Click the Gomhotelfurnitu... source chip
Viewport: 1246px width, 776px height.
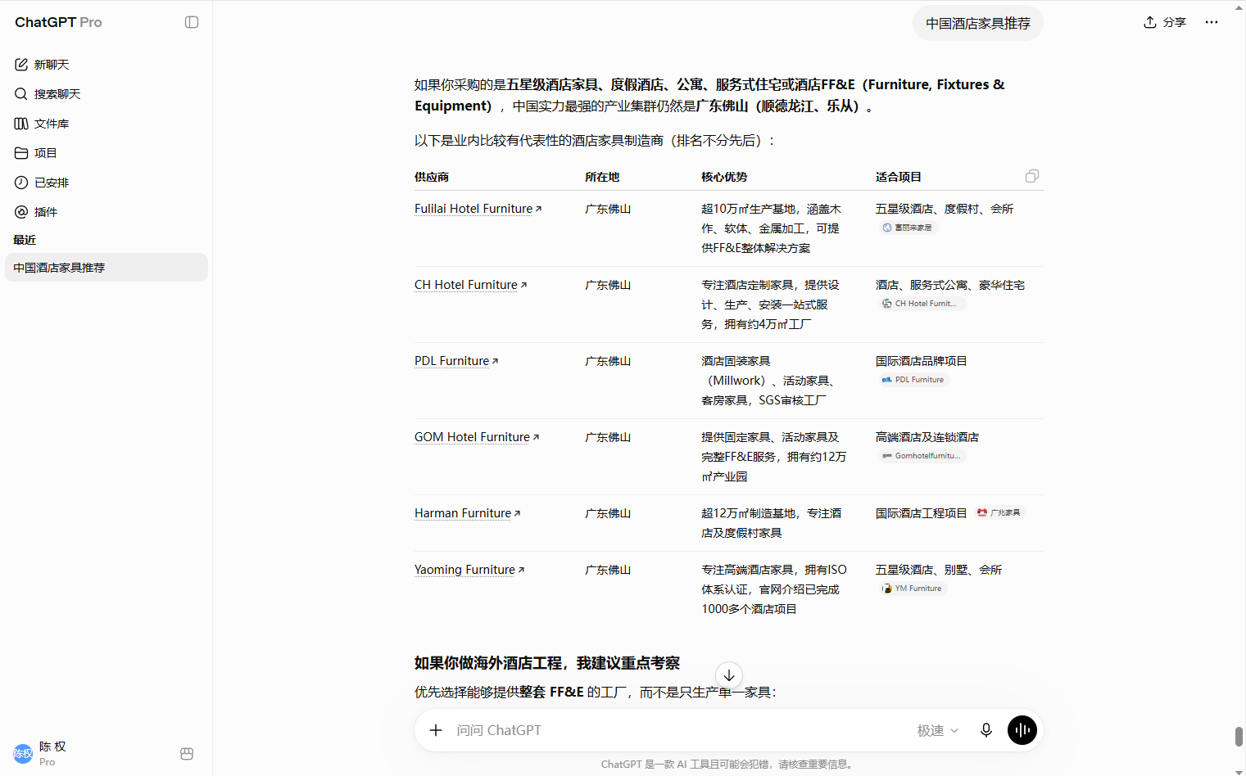pos(921,456)
